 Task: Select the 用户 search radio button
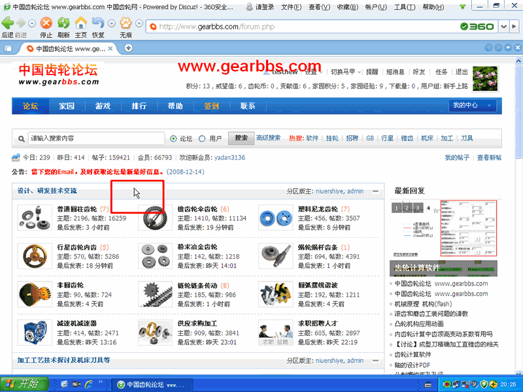[202, 139]
